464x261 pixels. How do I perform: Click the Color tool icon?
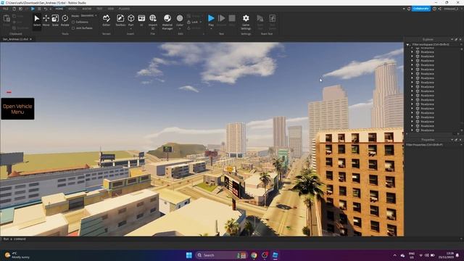pos(180,18)
